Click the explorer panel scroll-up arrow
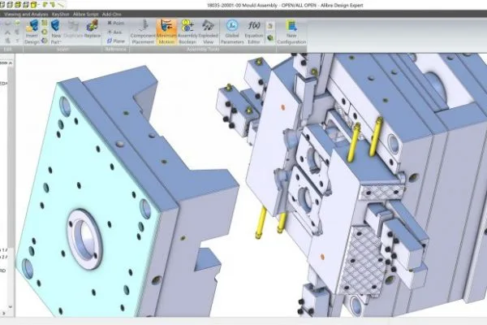The height and width of the screenshot is (325, 487). click(x=11, y=63)
